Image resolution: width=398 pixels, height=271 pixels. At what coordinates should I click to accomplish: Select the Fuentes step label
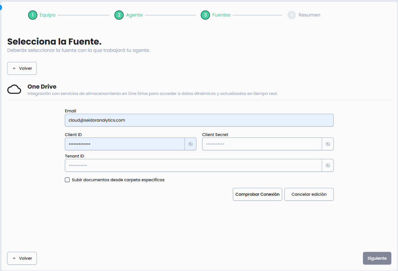[x=221, y=15]
